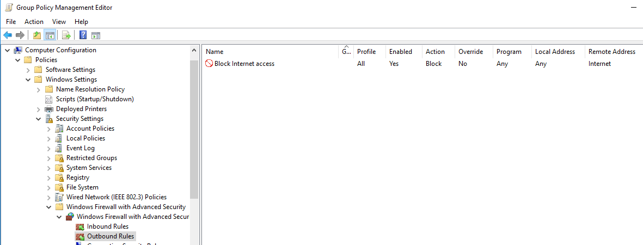Click the red block icon of the rule

pyautogui.click(x=209, y=64)
